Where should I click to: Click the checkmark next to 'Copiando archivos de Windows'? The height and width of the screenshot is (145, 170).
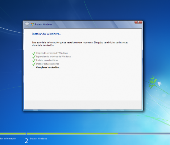[34, 53]
